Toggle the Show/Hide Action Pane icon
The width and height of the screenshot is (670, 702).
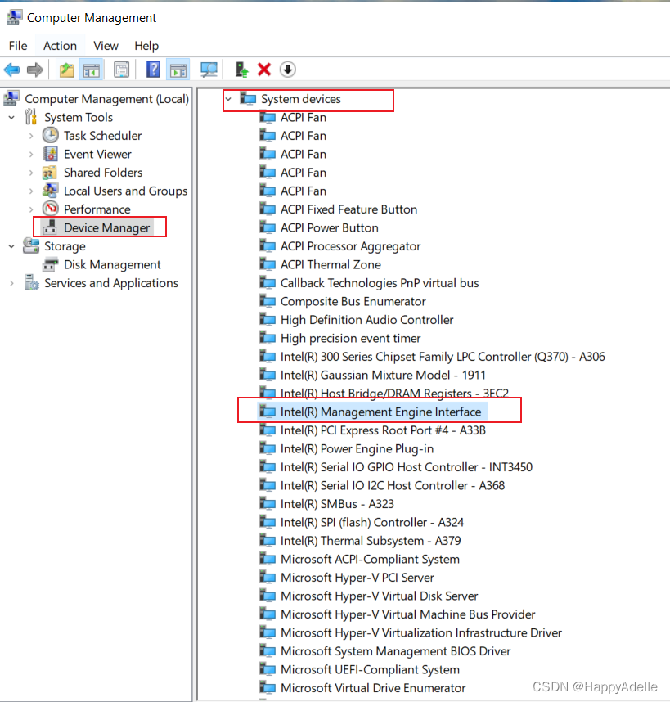tap(178, 70)
